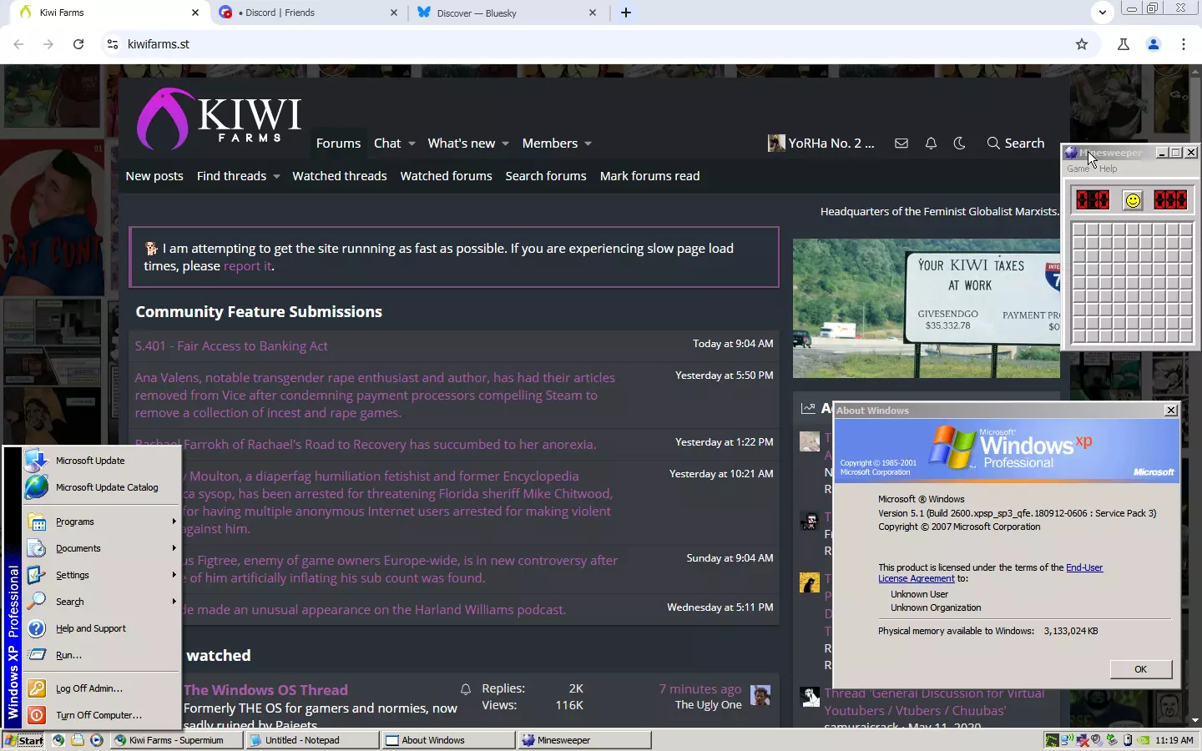
Task: Open Minesweeper Game menu
Action: coord(1078,169)
